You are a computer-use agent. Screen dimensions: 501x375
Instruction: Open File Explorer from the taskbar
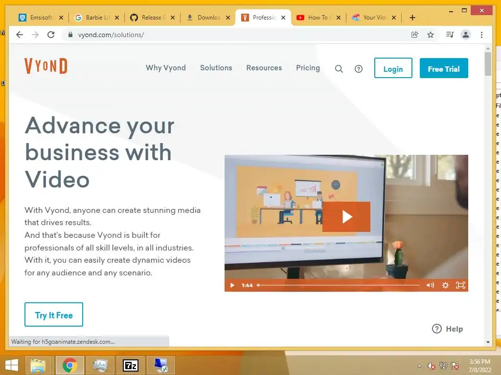point(38,365)
